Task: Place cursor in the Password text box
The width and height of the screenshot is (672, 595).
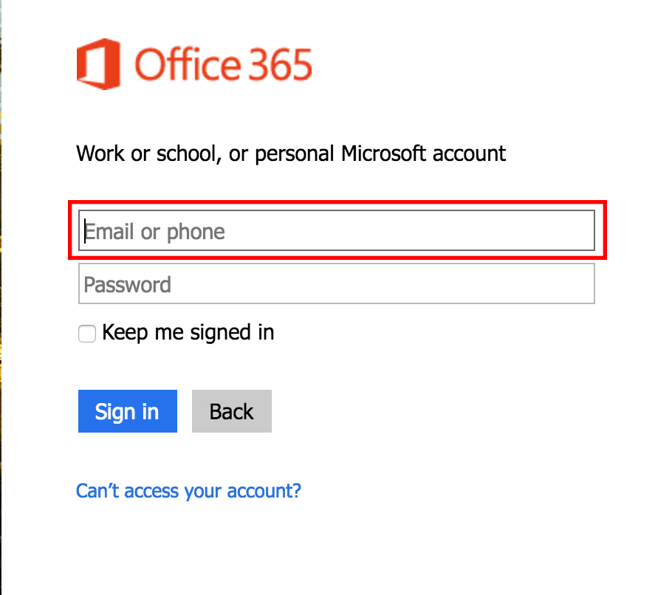Action: (336, 284)
